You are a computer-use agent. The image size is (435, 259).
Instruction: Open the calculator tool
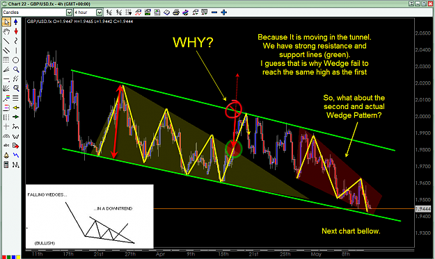(6, 165)
